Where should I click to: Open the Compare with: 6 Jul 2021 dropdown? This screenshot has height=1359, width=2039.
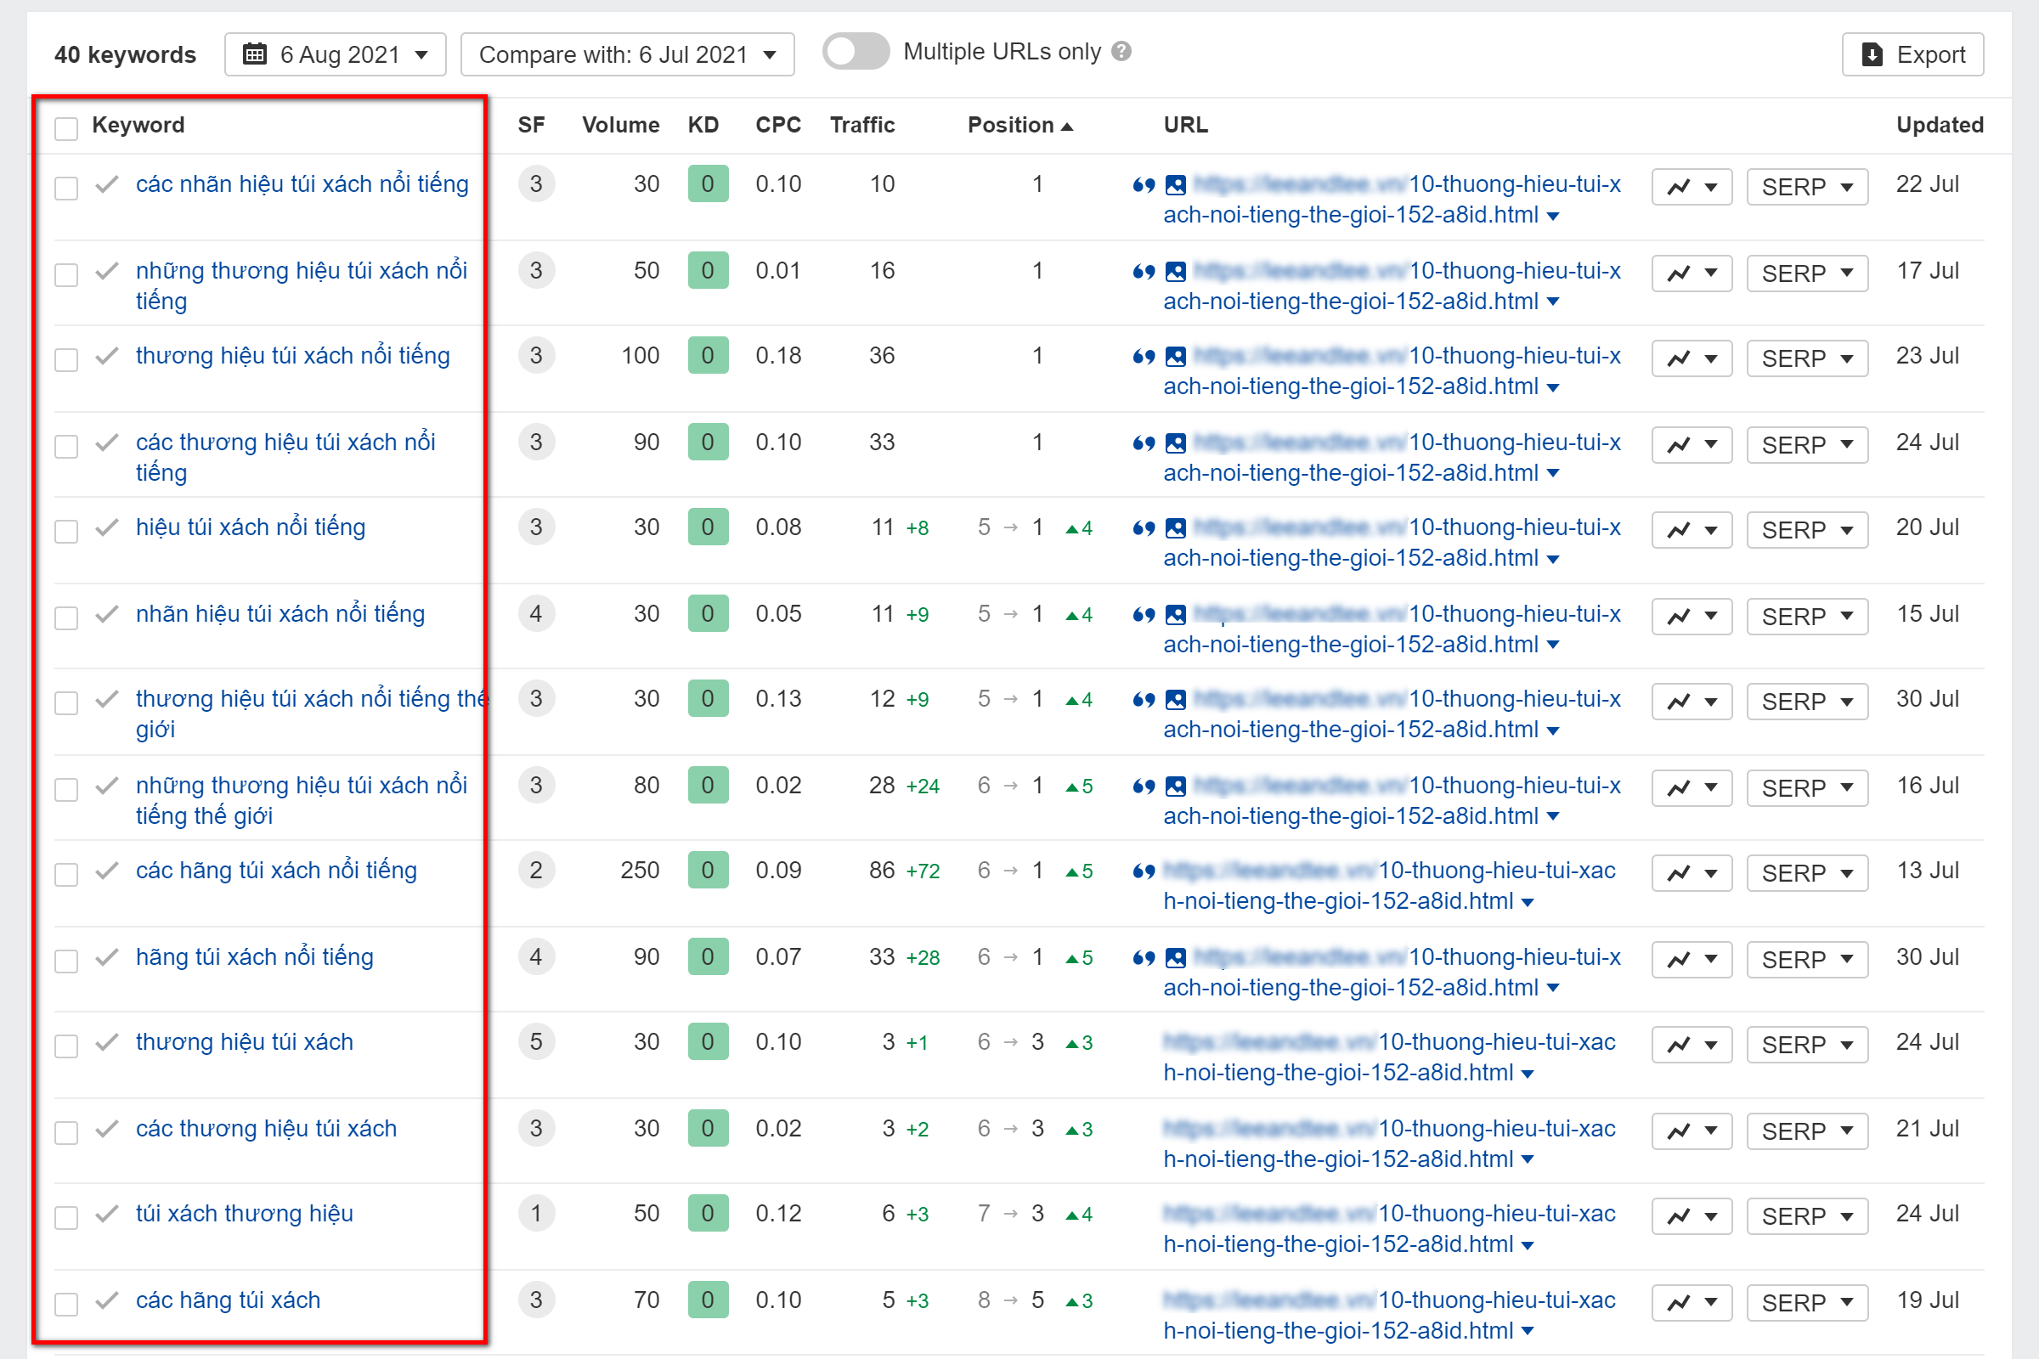point(628,54)
